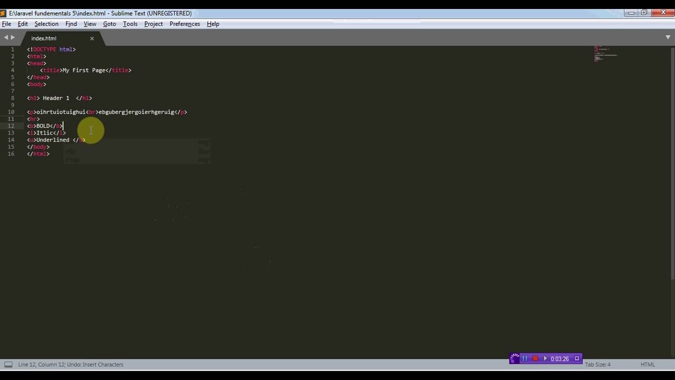Viewport: 675px width, 380px height.
Task: Place cursor on the hr tag line
Action: 33,119
